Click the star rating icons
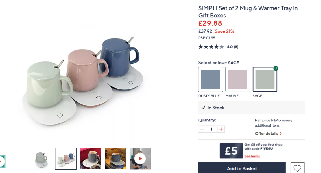The height and width of the screenshot is (173, 321). point(211,47)
